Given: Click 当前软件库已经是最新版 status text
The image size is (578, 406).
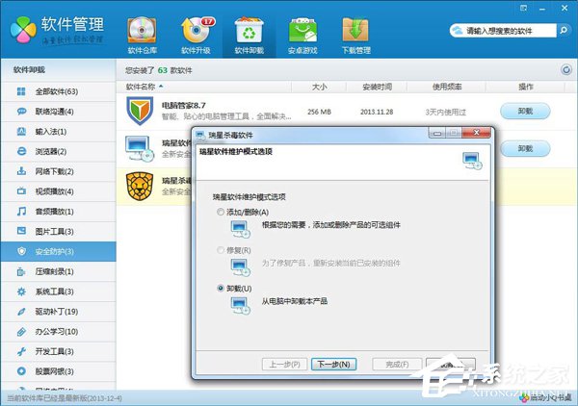Looking at the screenshot, I should pos(65,398).
